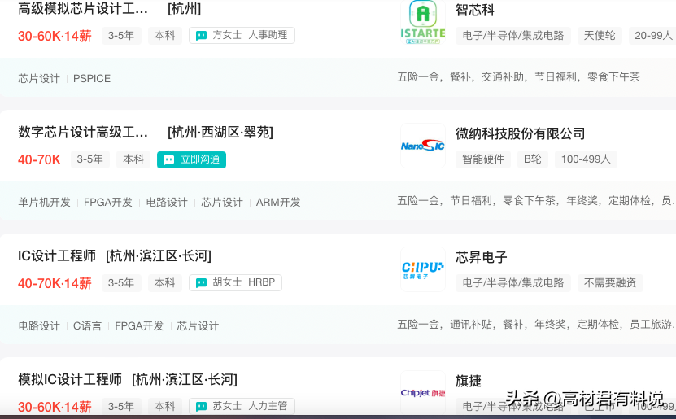
Task: Click 30-60K·14薪 salary of 高级模拟芯片 job
Action: 55,37
